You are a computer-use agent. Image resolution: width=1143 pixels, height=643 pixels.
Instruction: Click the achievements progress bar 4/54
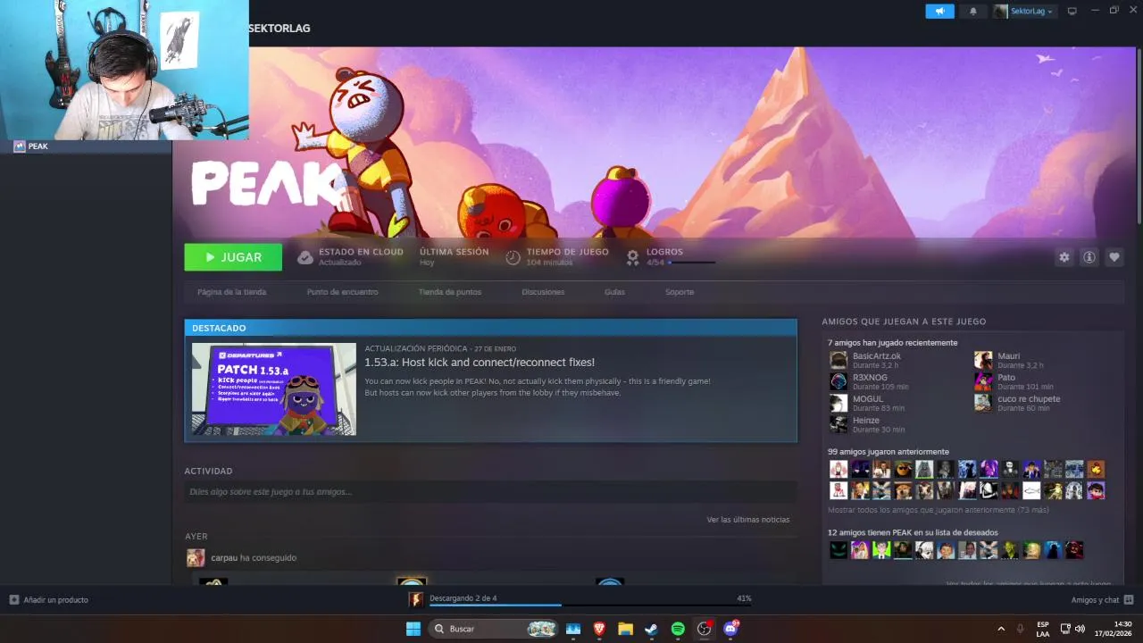click(691, 263)
